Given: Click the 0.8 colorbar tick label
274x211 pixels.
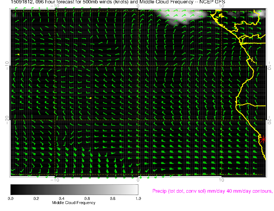Looking at the screenshot, I should click(113, 199).
